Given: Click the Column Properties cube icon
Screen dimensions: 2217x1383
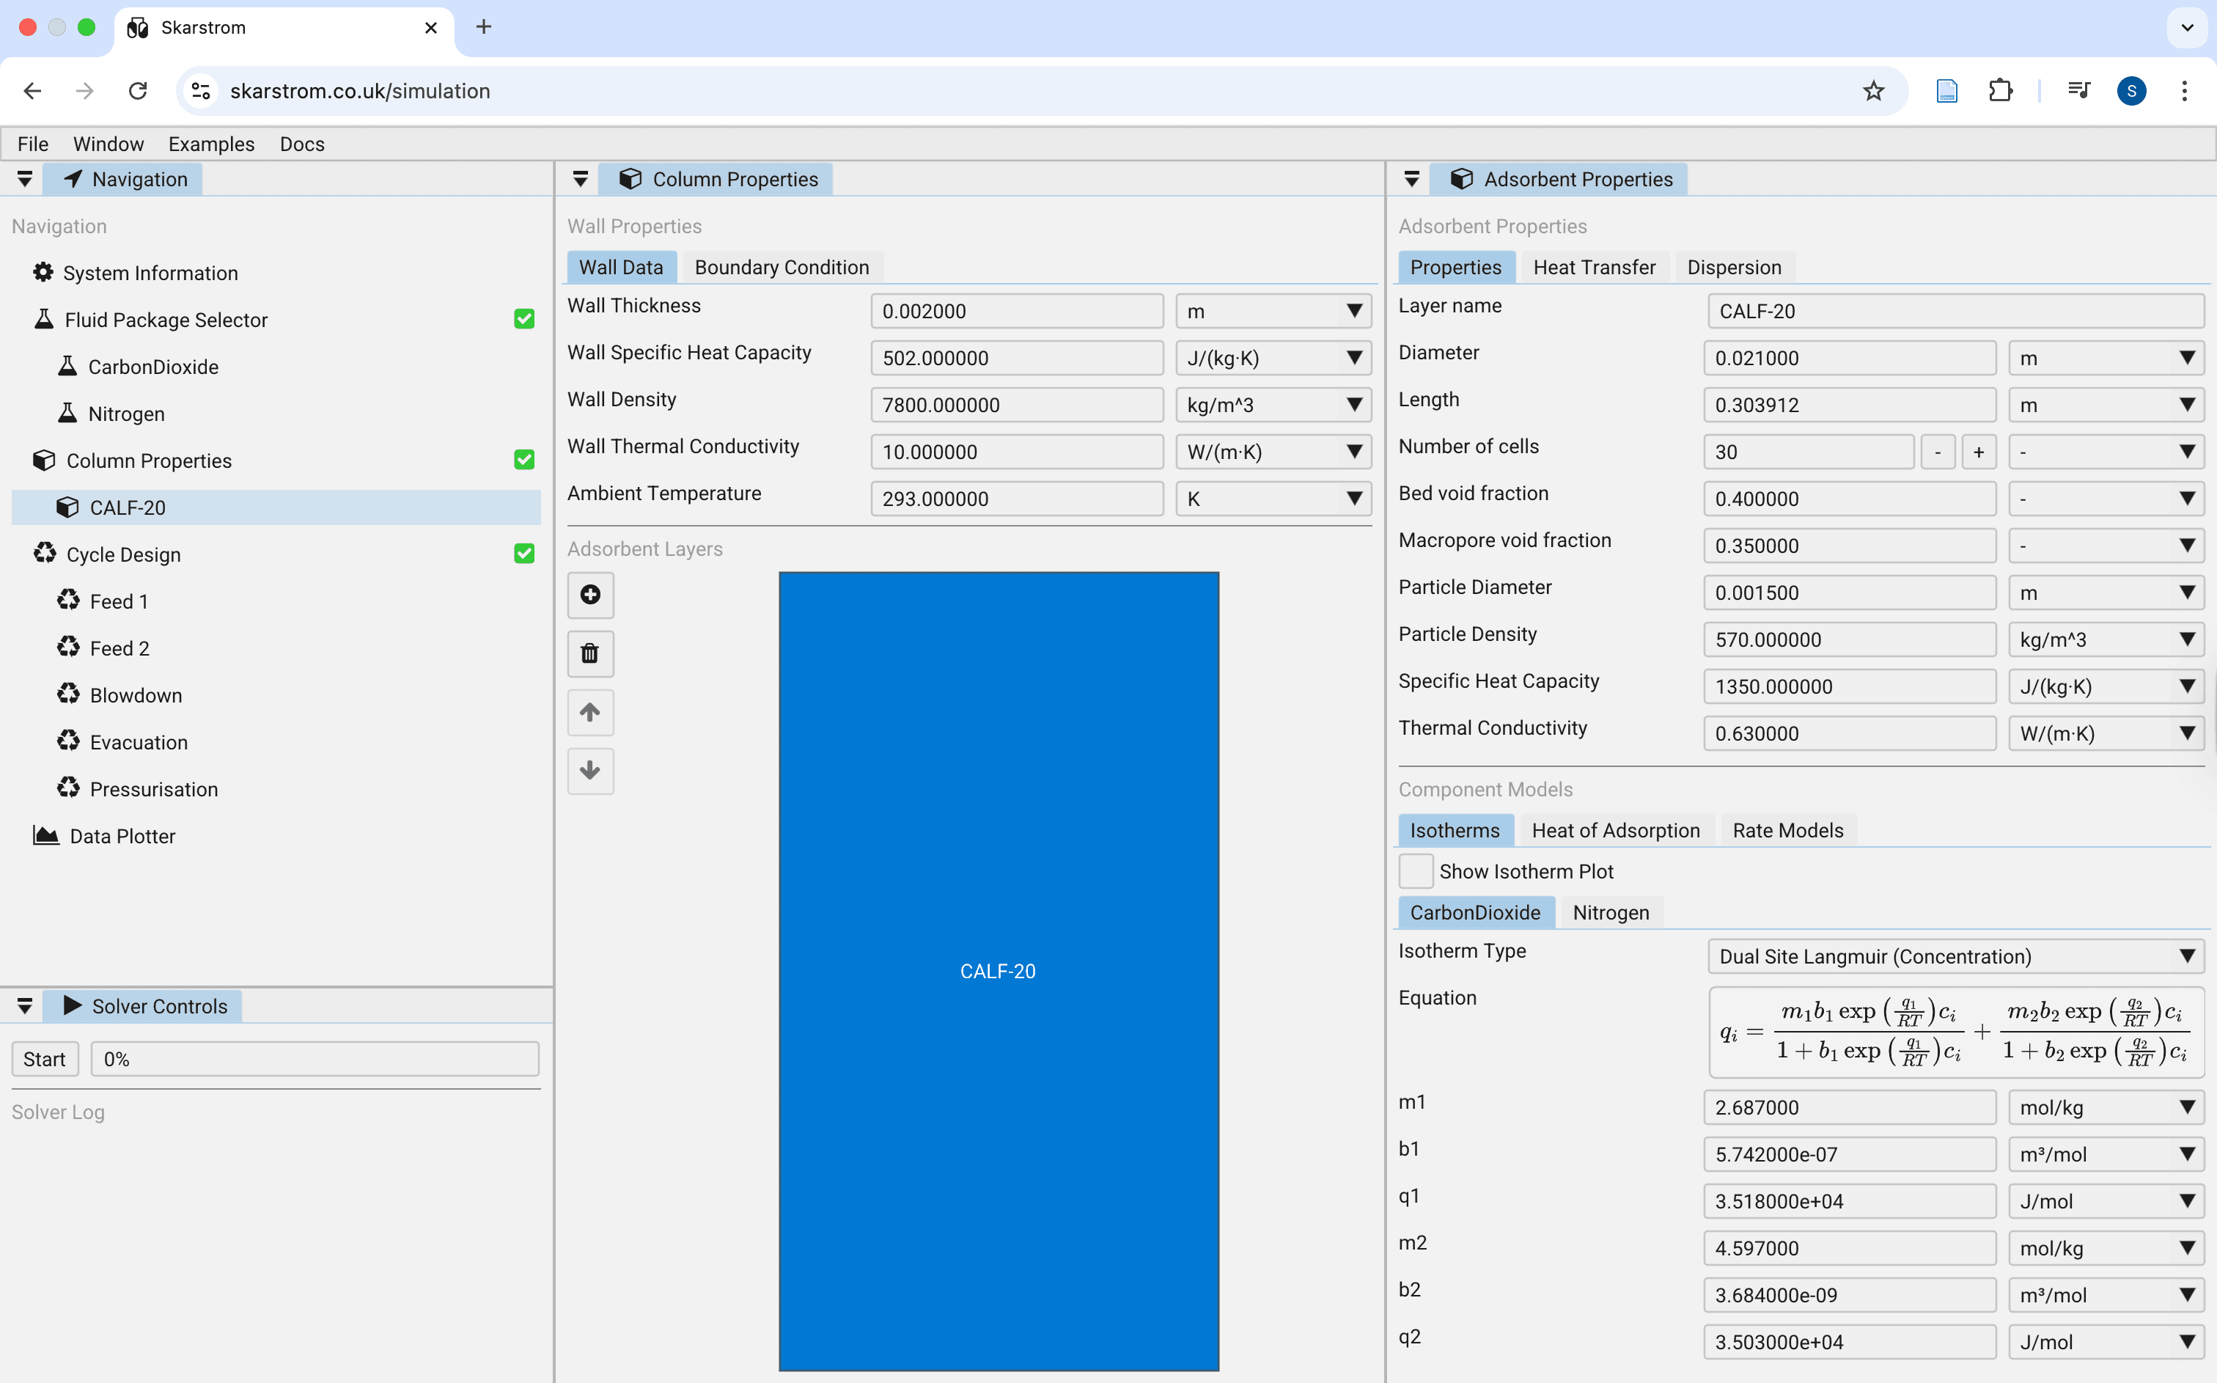Looking at the screenshot, I should pos(43,460).
